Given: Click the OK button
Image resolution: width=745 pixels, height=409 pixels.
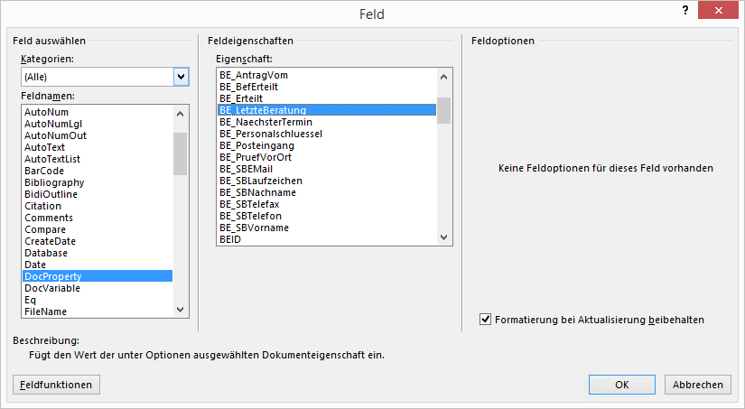Looking at the screenshot, I should point(621,385).
